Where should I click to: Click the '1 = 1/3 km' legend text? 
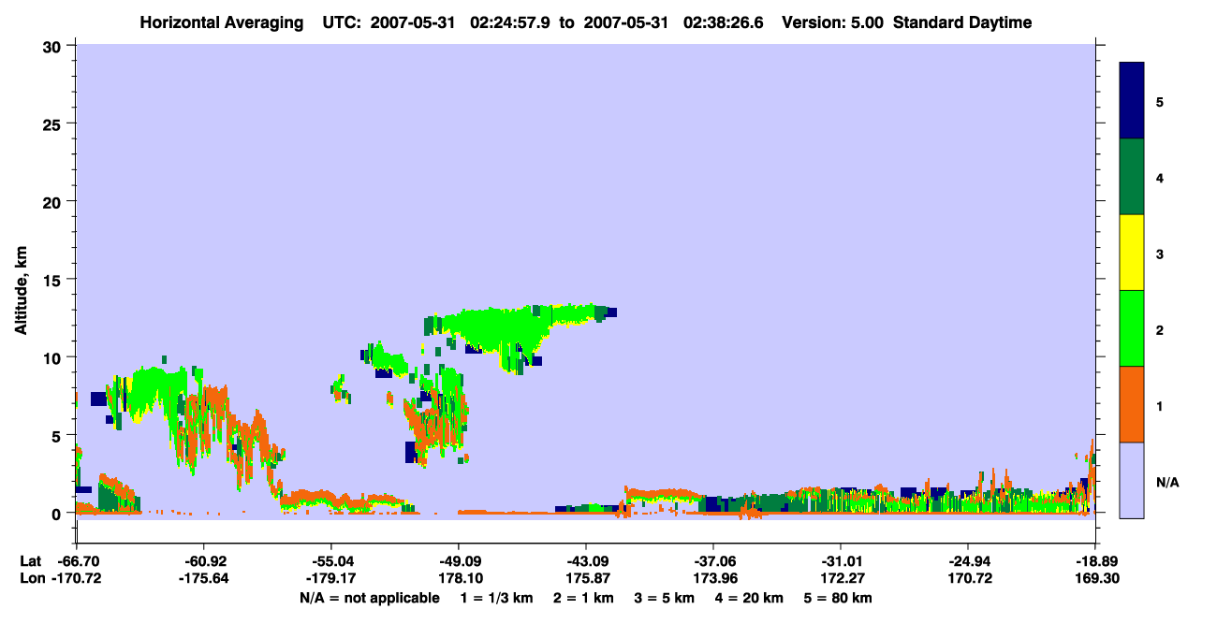(496, 597)
